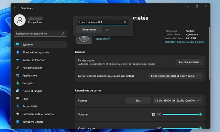Confirm rename with the checkmark icon
Image resolution: width=220 pixels, height=132 pixels.
coord(107,30)
